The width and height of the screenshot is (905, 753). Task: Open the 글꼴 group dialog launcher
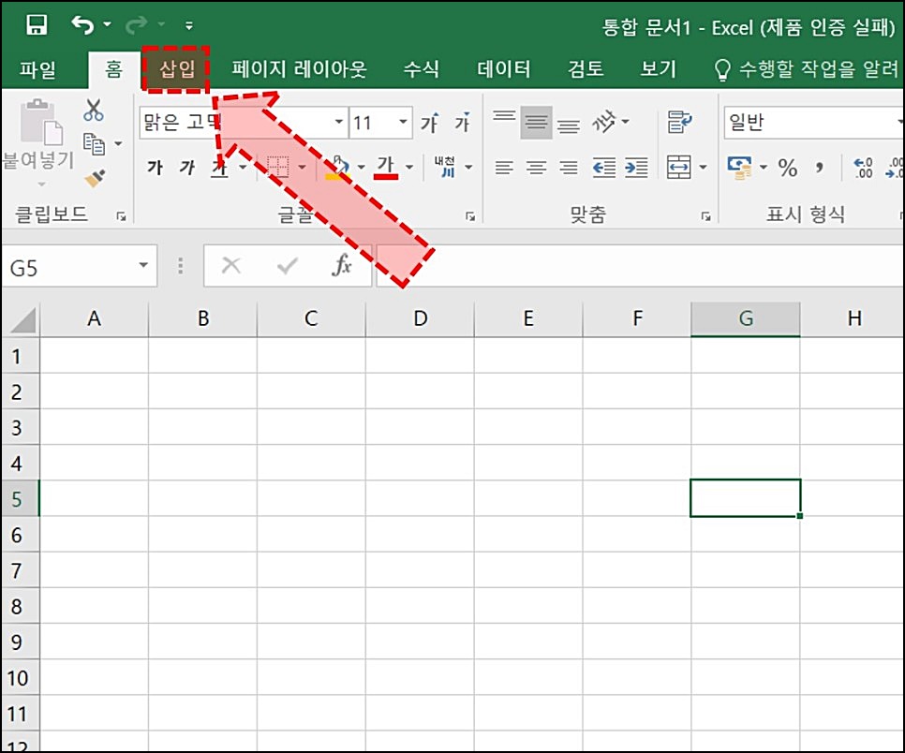[469, 215]
